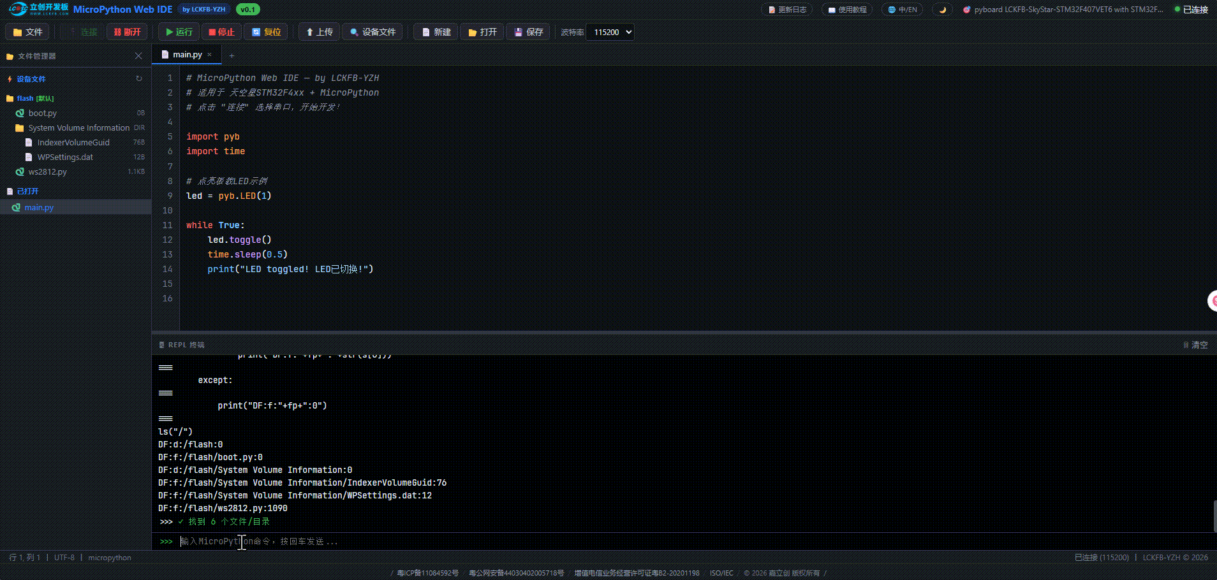The height and width of the screenshot is (580, 1217).
Task: Open the 文件 menu
Action: 27,32
